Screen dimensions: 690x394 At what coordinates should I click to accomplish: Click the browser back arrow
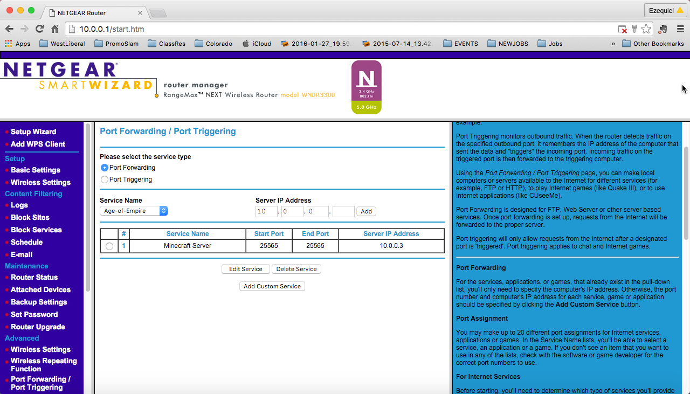click(x=9, y=29)
